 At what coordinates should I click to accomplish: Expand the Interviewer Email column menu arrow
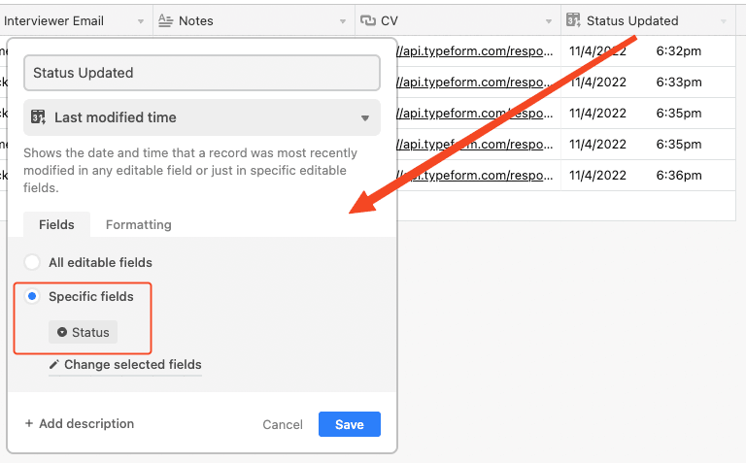tap(141, 20)
